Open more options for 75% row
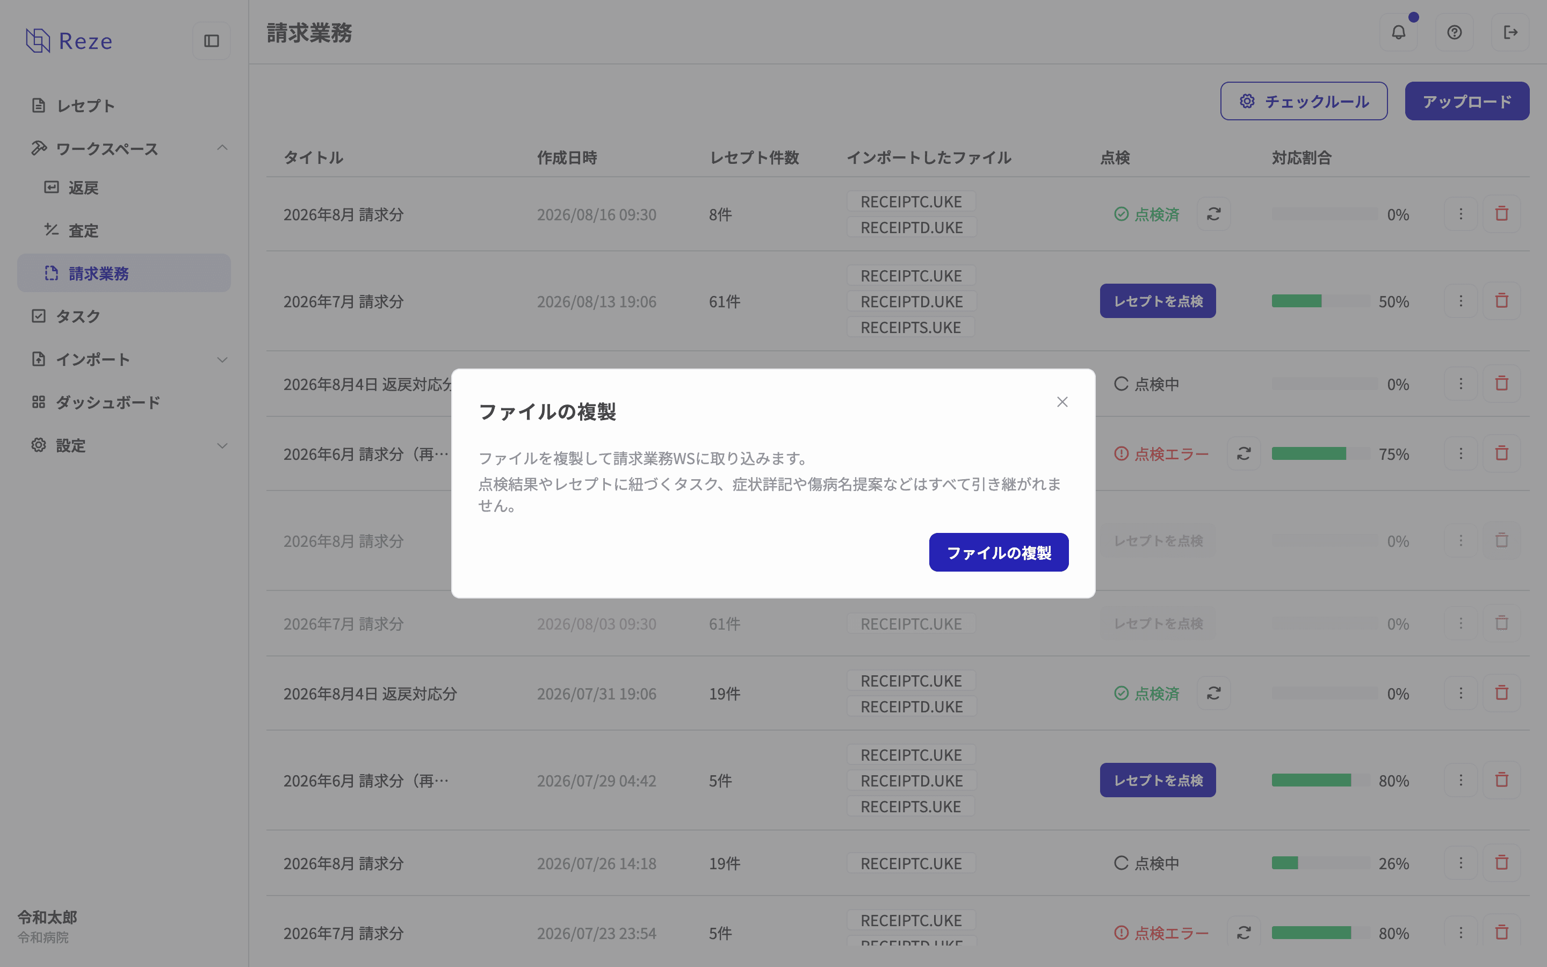The image size is (1547, 967). coord(1461,453)
